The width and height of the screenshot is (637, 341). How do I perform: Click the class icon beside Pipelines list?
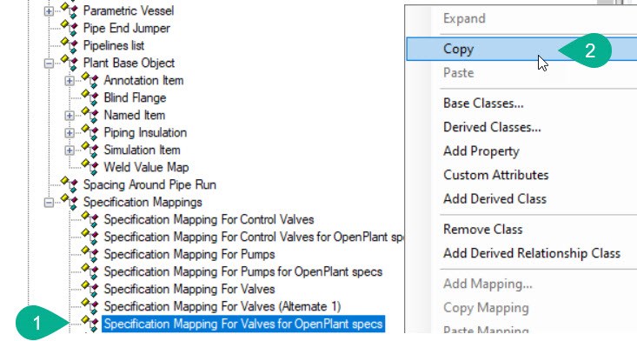[x=70, y=45]
